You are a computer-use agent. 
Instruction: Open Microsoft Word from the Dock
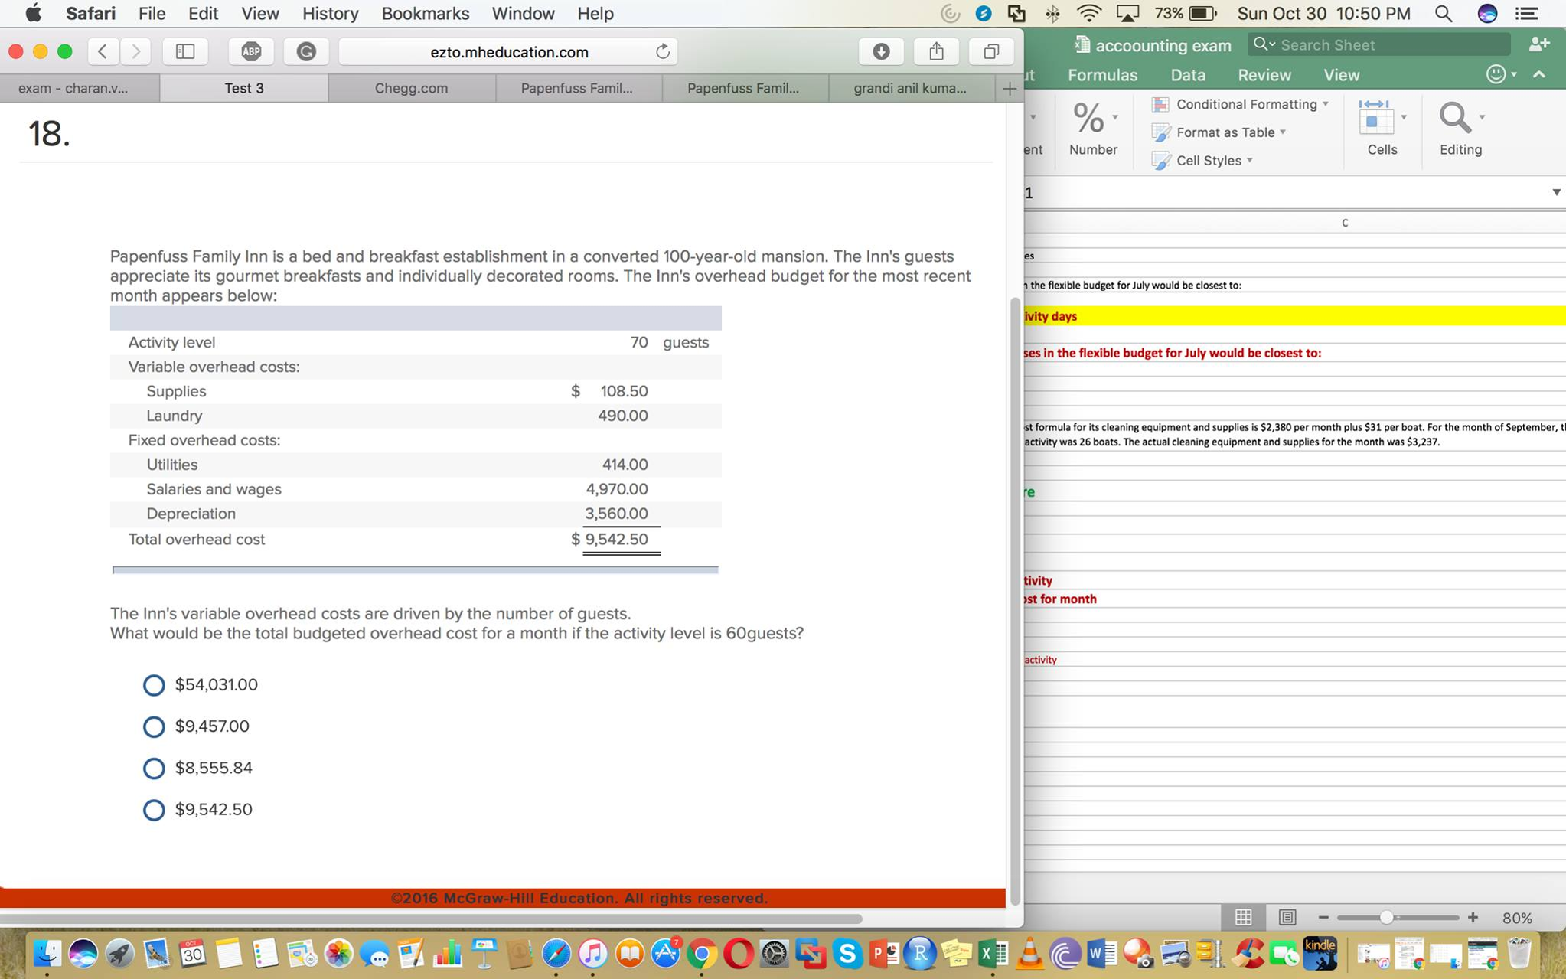(x=1101, y=954)
